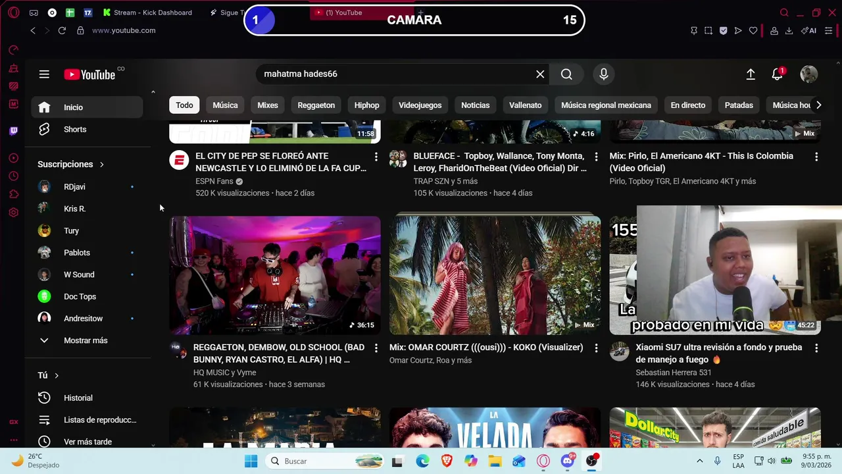Open the Tú section chevron

pyautogui.click(x=57, y=375)
